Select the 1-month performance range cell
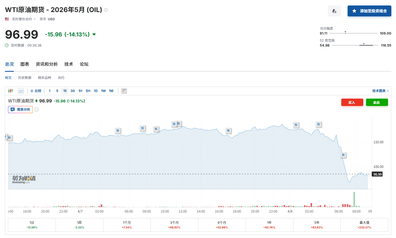396x238 pixels. [x=127, y=225]
